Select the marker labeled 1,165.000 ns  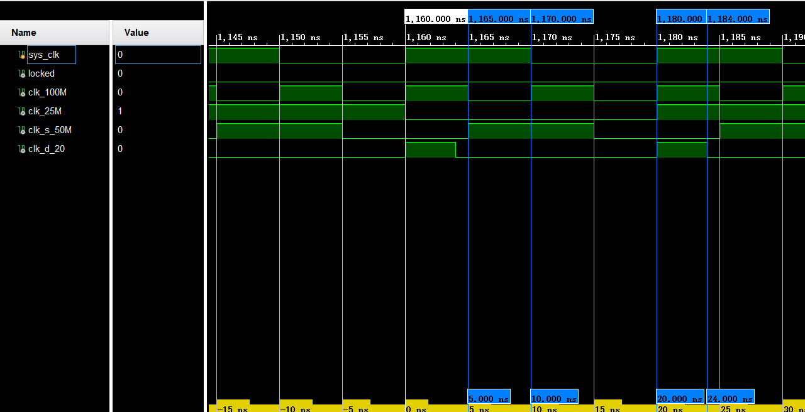[x=499, y=19]
